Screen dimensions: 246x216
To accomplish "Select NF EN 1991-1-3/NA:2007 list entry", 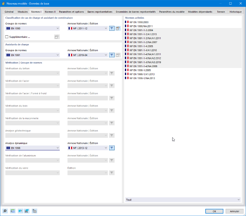I will coord(183,42).
